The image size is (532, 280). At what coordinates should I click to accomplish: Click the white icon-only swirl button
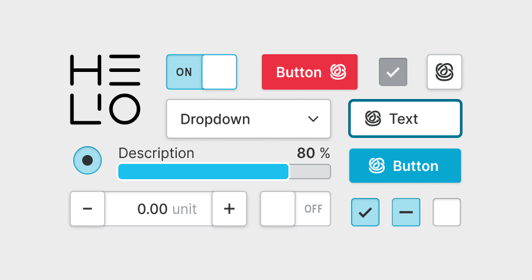(445, 72)
